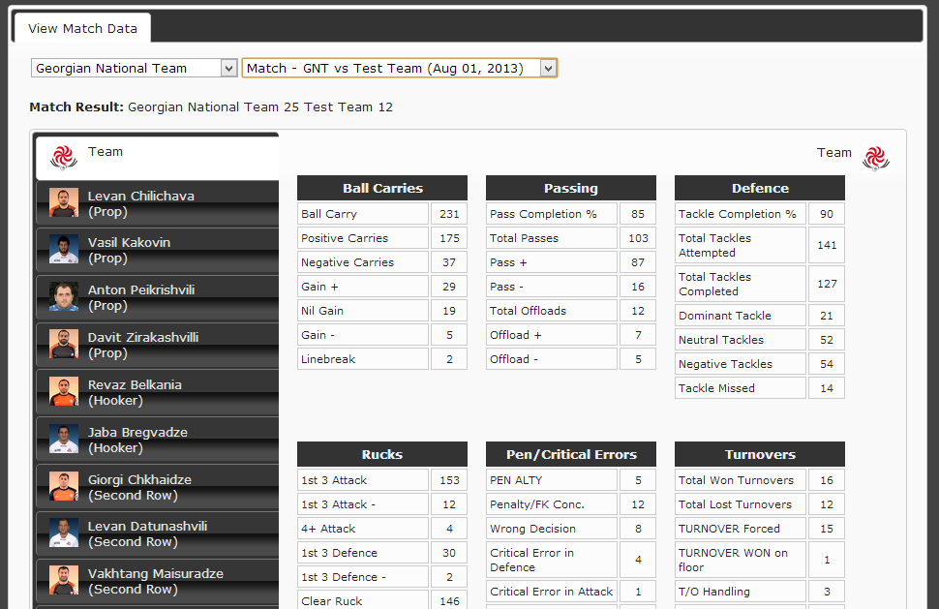Click the PEN ALTY label
The width and height of the screenshot is (939, 609).
[516, 480]
